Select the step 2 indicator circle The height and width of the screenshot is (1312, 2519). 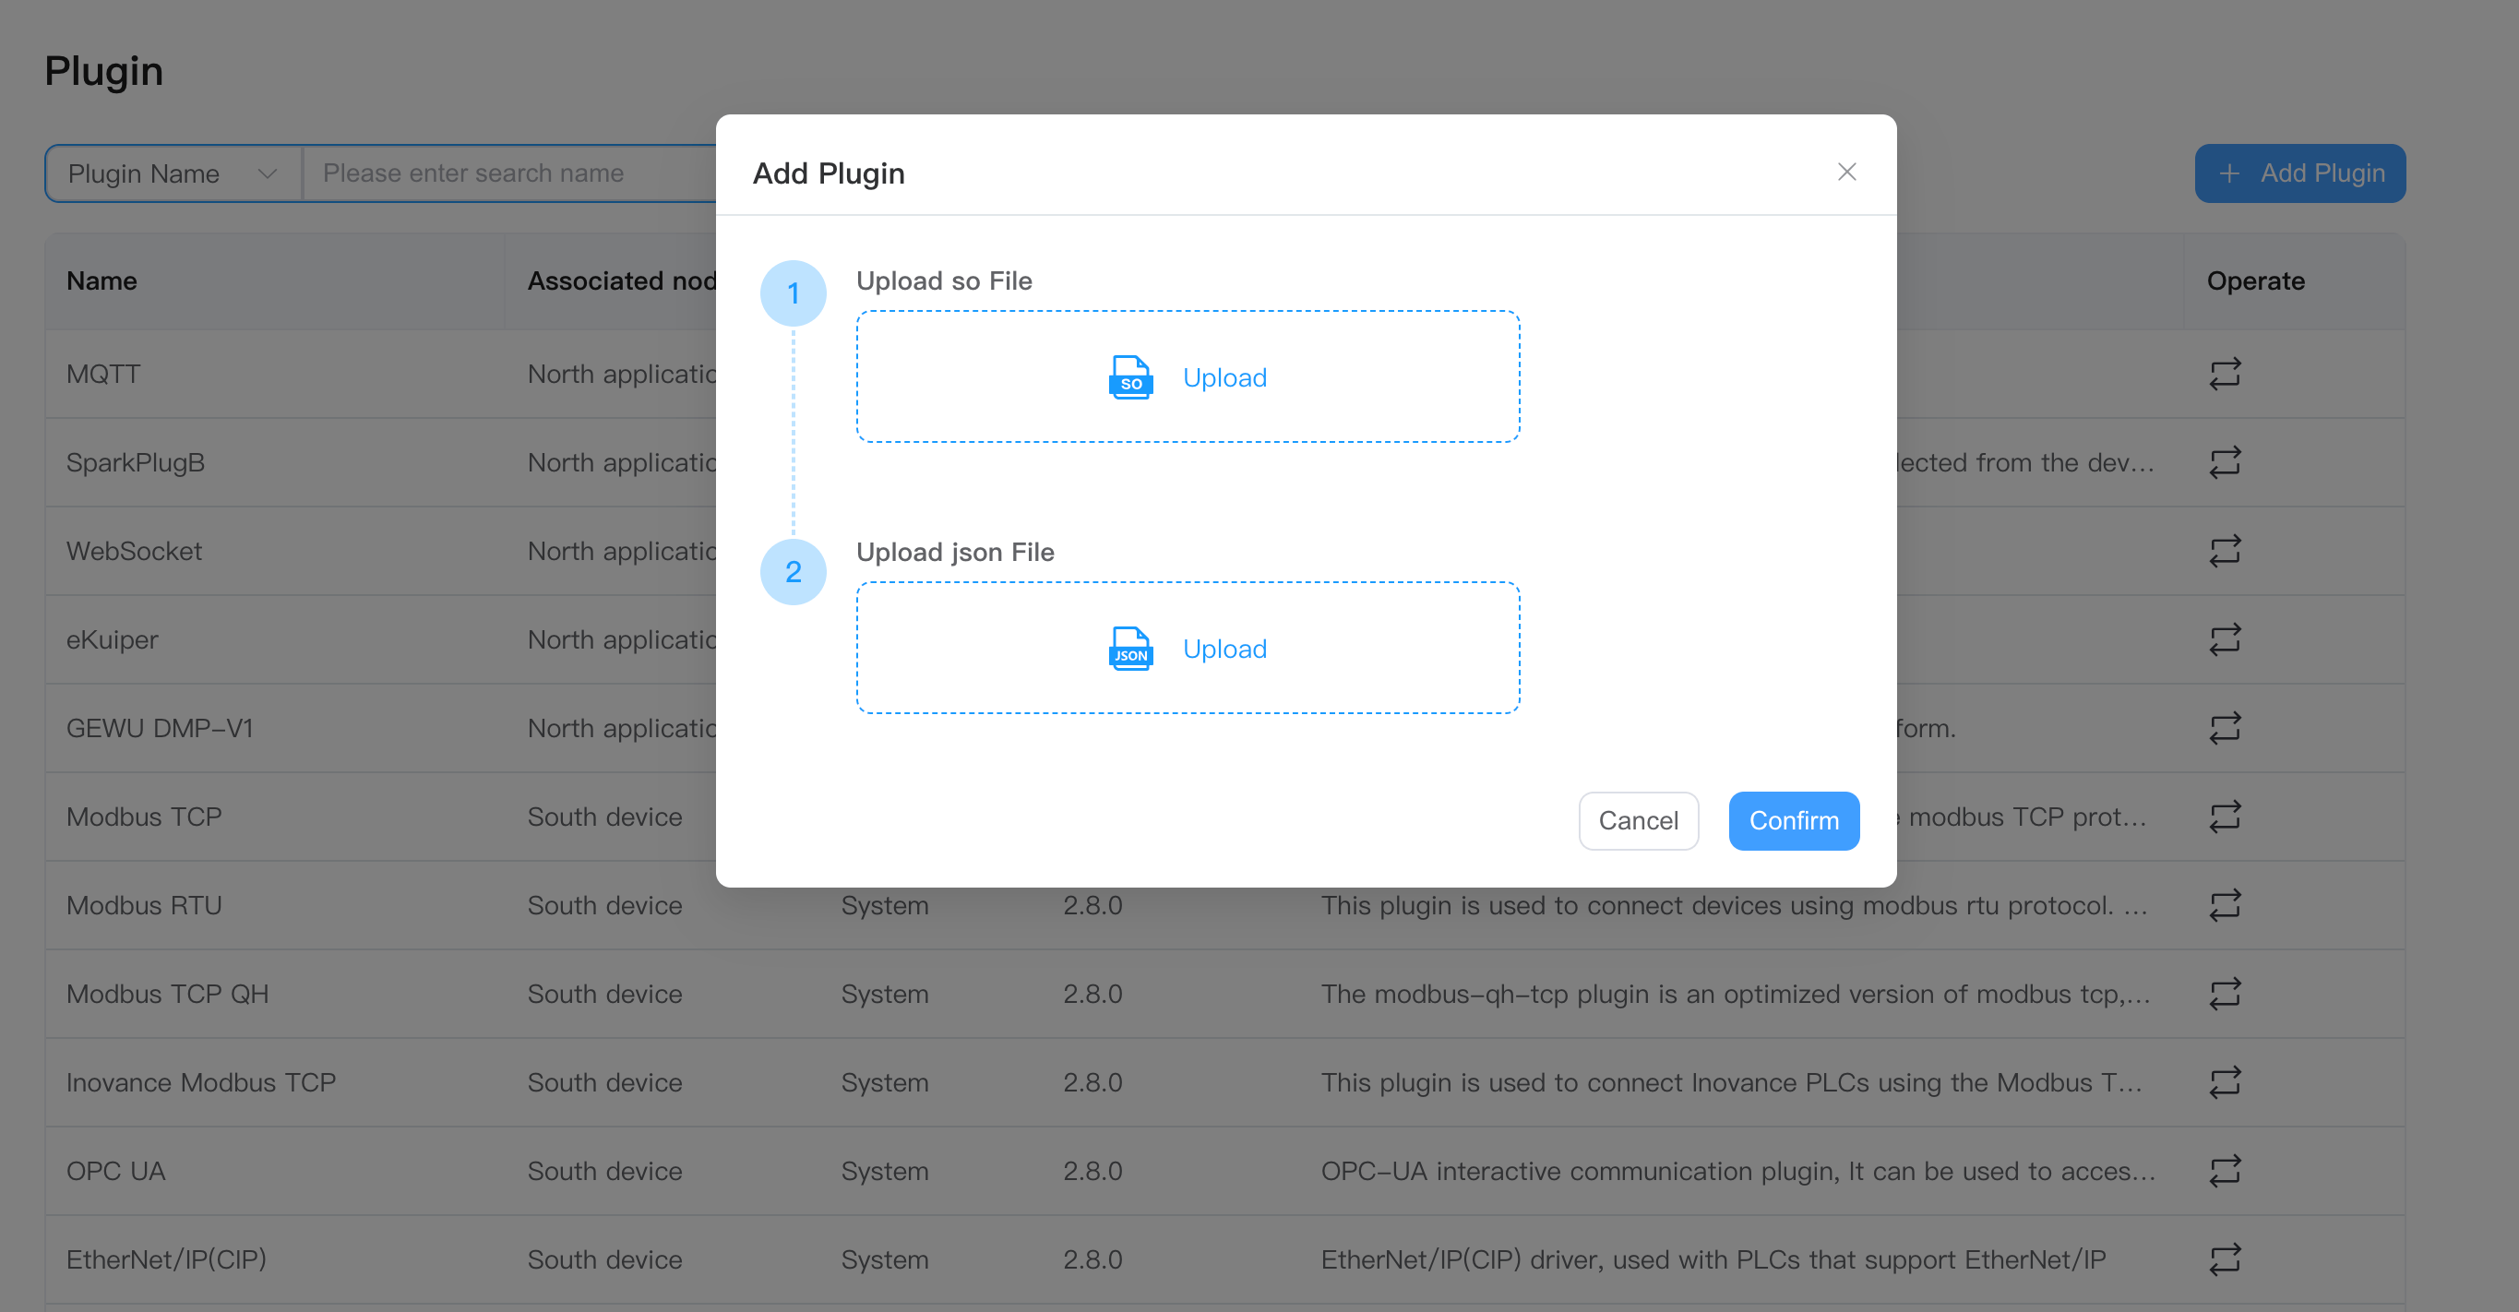pos(793,572)
